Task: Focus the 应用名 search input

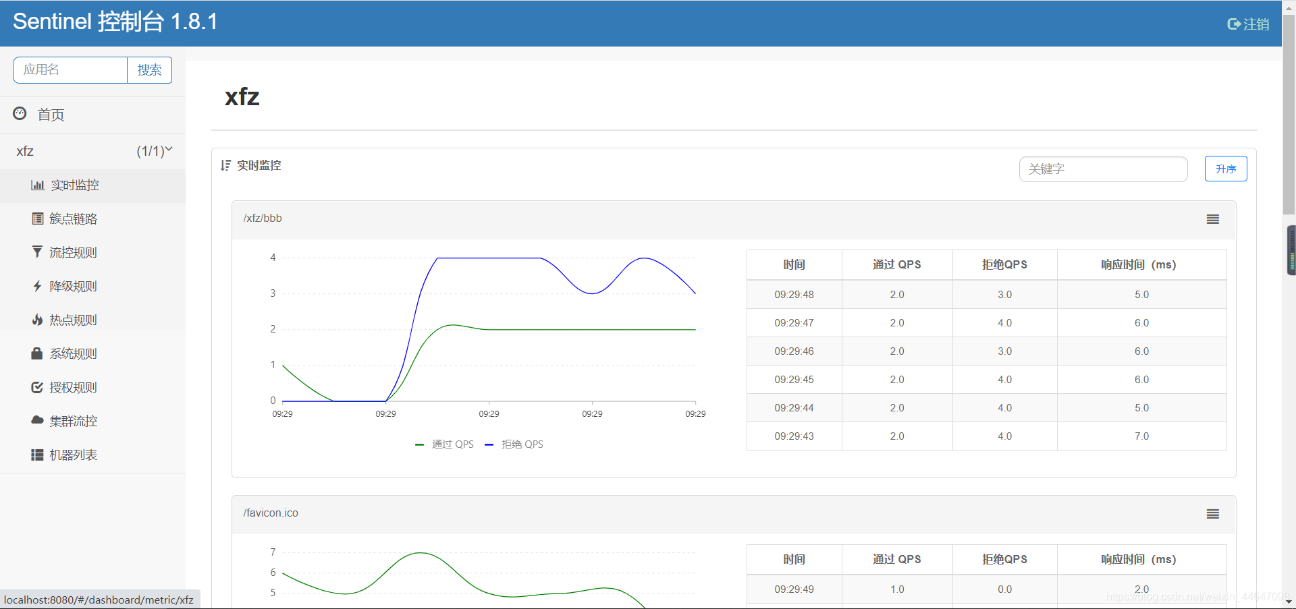Action: click(70, 70)
